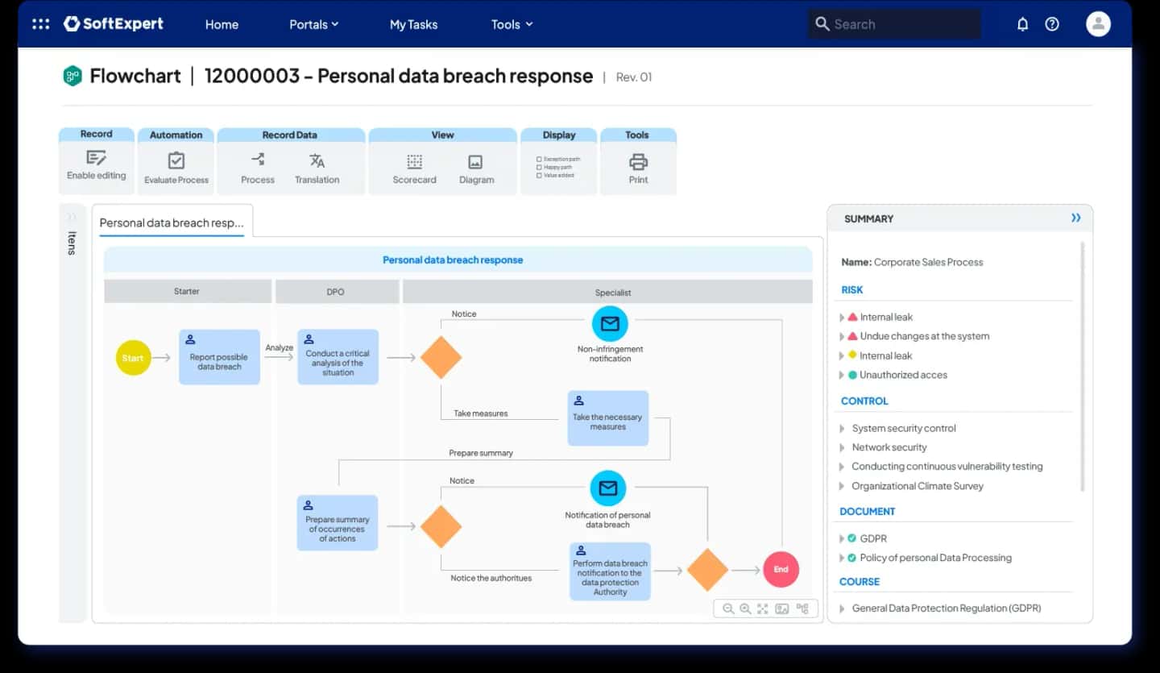The height and width of the screenshot is (673, 1160).
Task: Enable the Exception path checkbox
Action: (x=539, y=159)
